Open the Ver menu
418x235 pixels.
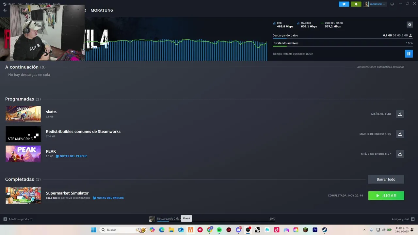(x=20, y=4)
